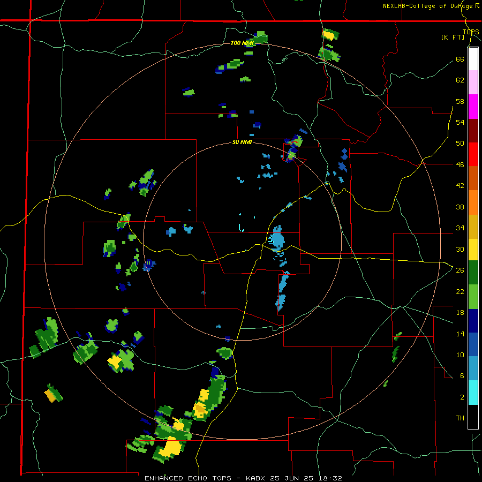Click the legend value '42'

[x=460, y=186]
